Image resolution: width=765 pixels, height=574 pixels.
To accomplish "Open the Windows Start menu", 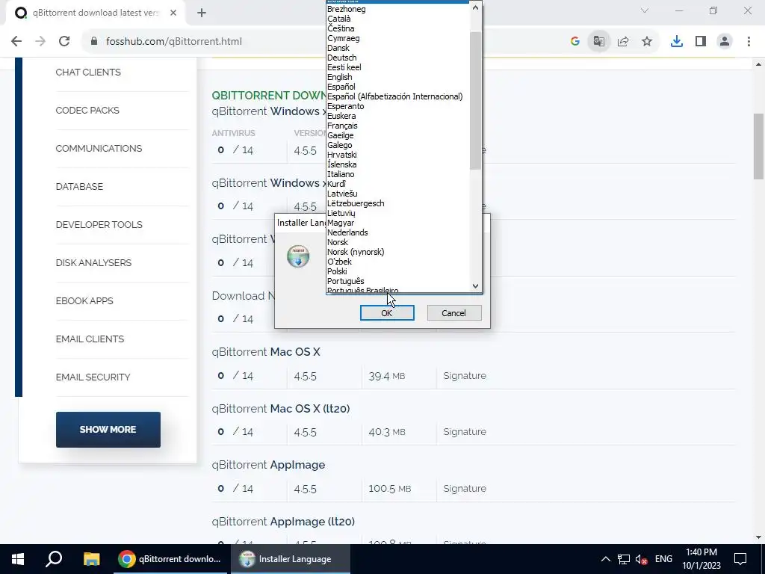I will click(18, 559).
